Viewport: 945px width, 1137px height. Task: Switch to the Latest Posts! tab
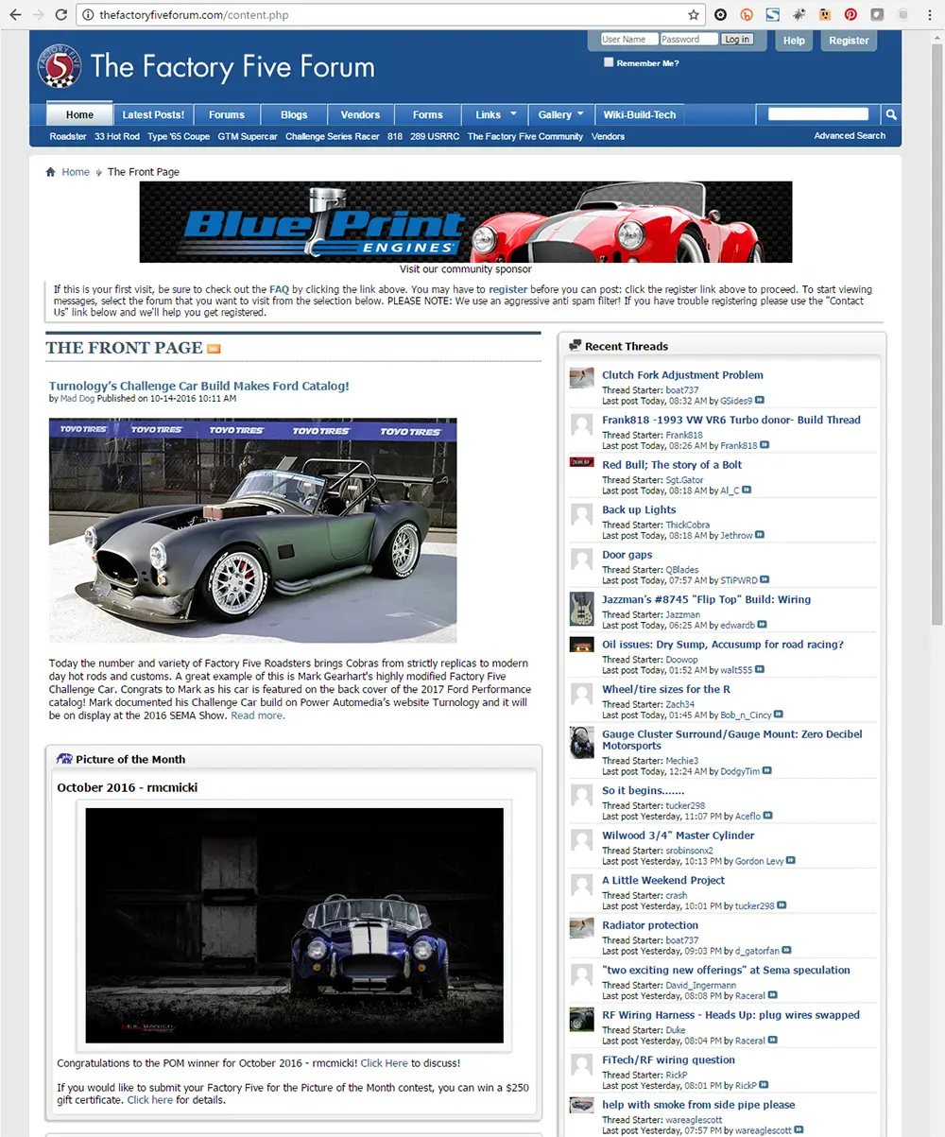[153, 113]
